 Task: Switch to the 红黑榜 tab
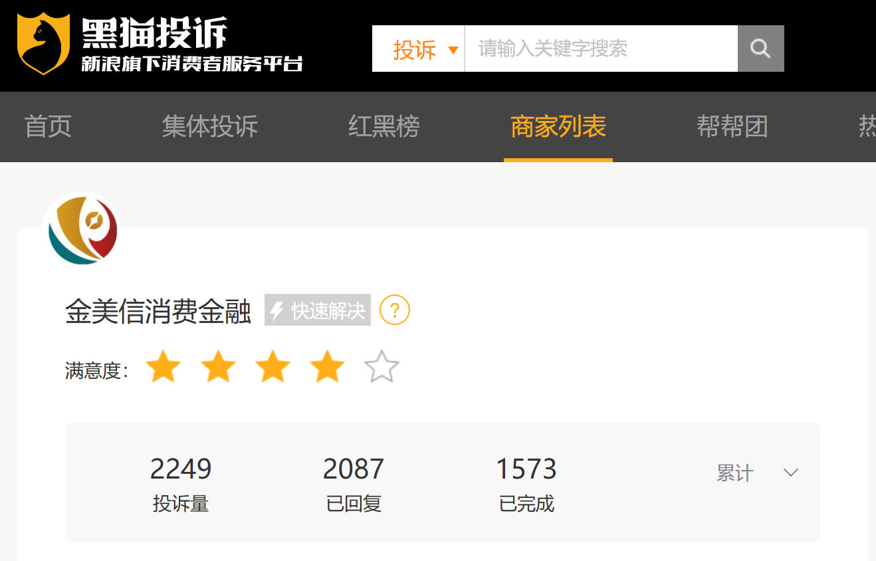(384, 126)
